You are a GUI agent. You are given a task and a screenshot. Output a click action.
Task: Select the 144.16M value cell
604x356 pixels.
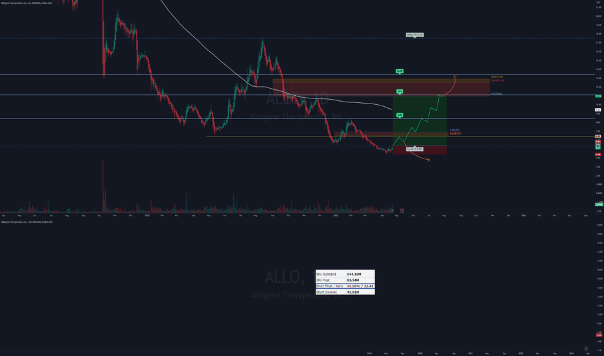point(360,274)
